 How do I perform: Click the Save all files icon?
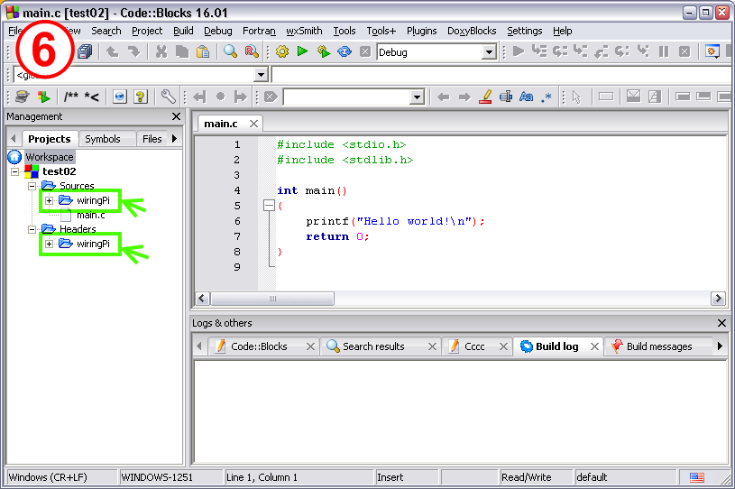pos(85,51)
